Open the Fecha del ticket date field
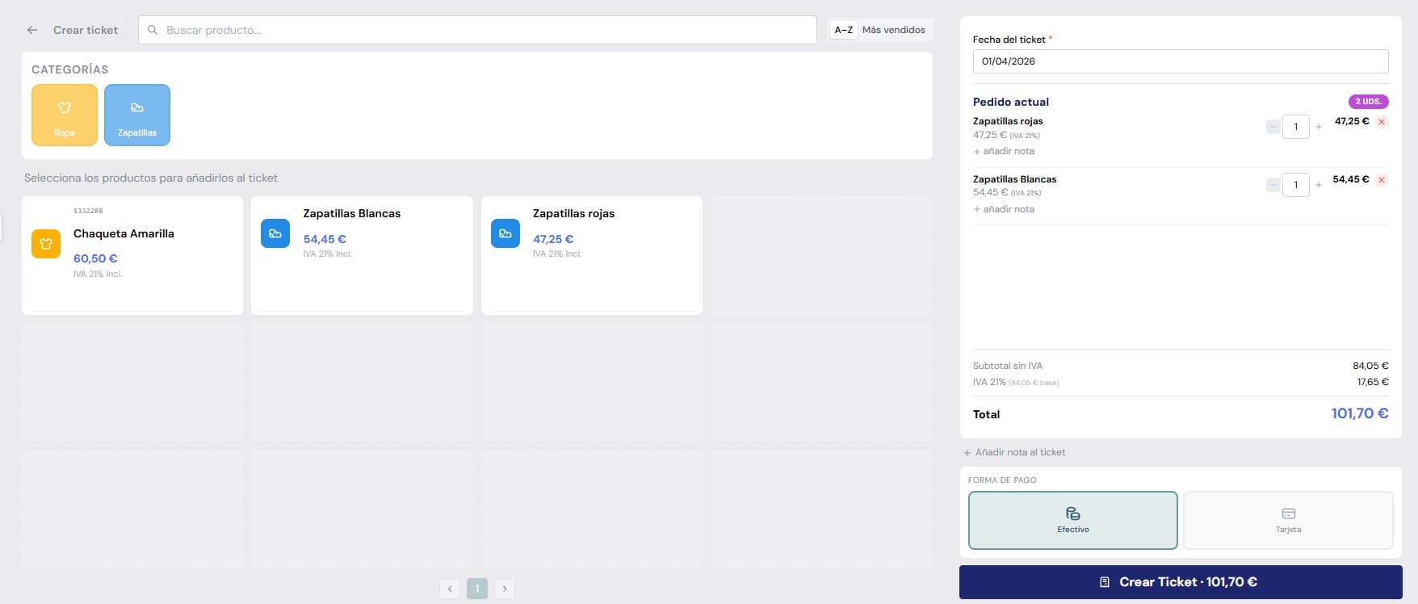 point(1180,61)
